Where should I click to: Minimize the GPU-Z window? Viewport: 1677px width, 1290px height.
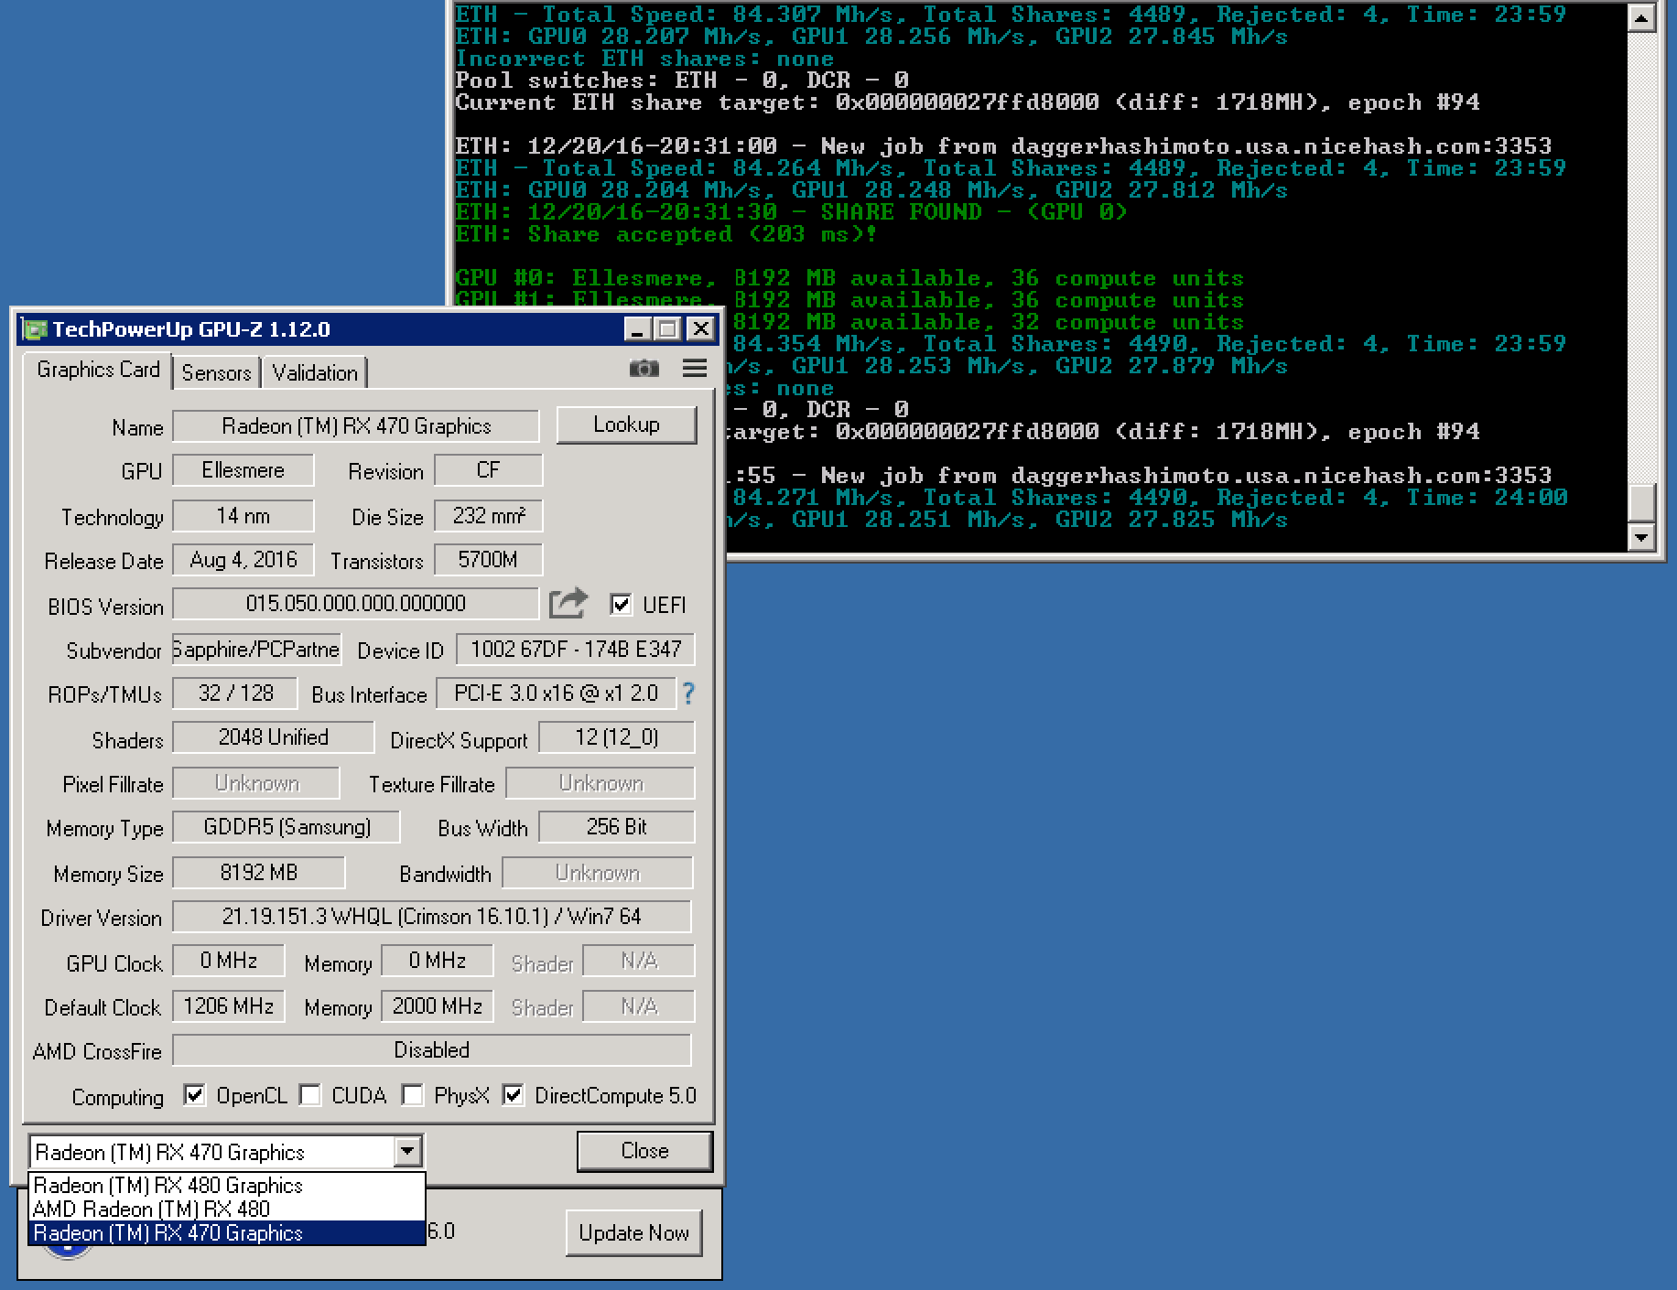(x=638, y=329)
